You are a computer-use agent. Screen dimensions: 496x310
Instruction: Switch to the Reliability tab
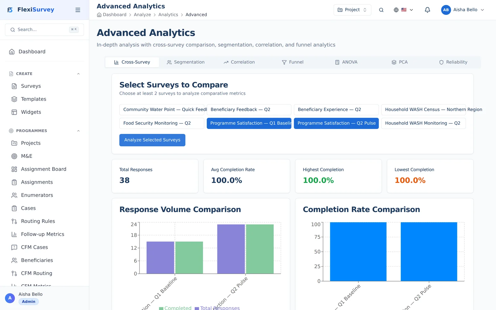pyautogui.click(x=454, y=62)
